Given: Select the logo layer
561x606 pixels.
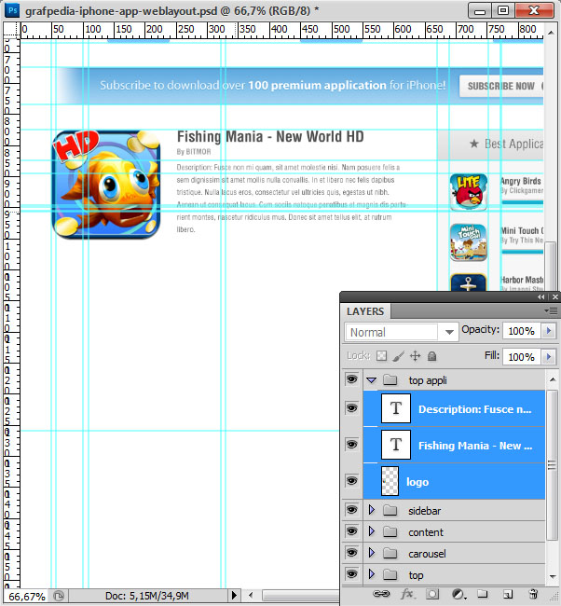Looking at the screenshot, I should 454,481.
